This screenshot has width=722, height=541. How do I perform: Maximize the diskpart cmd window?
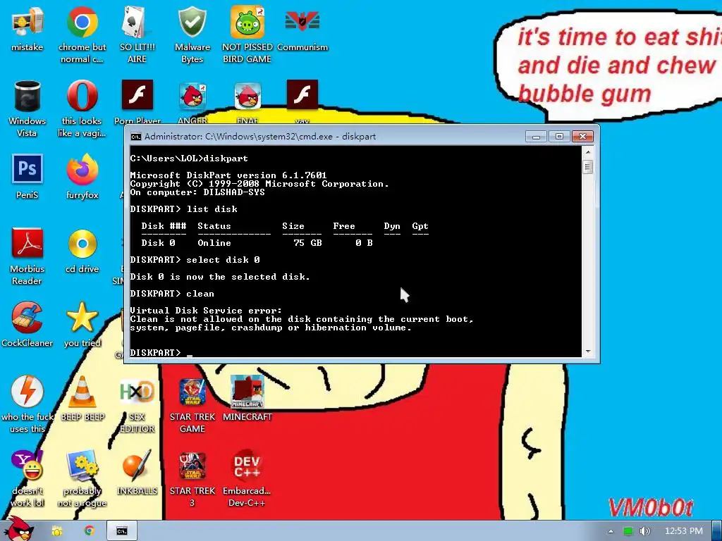[x=559, y=137]
